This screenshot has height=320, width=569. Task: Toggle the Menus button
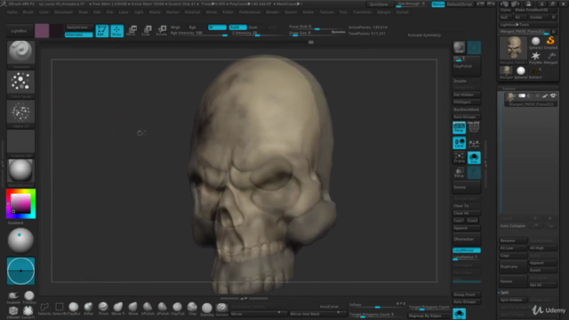[x=438, y=4]
